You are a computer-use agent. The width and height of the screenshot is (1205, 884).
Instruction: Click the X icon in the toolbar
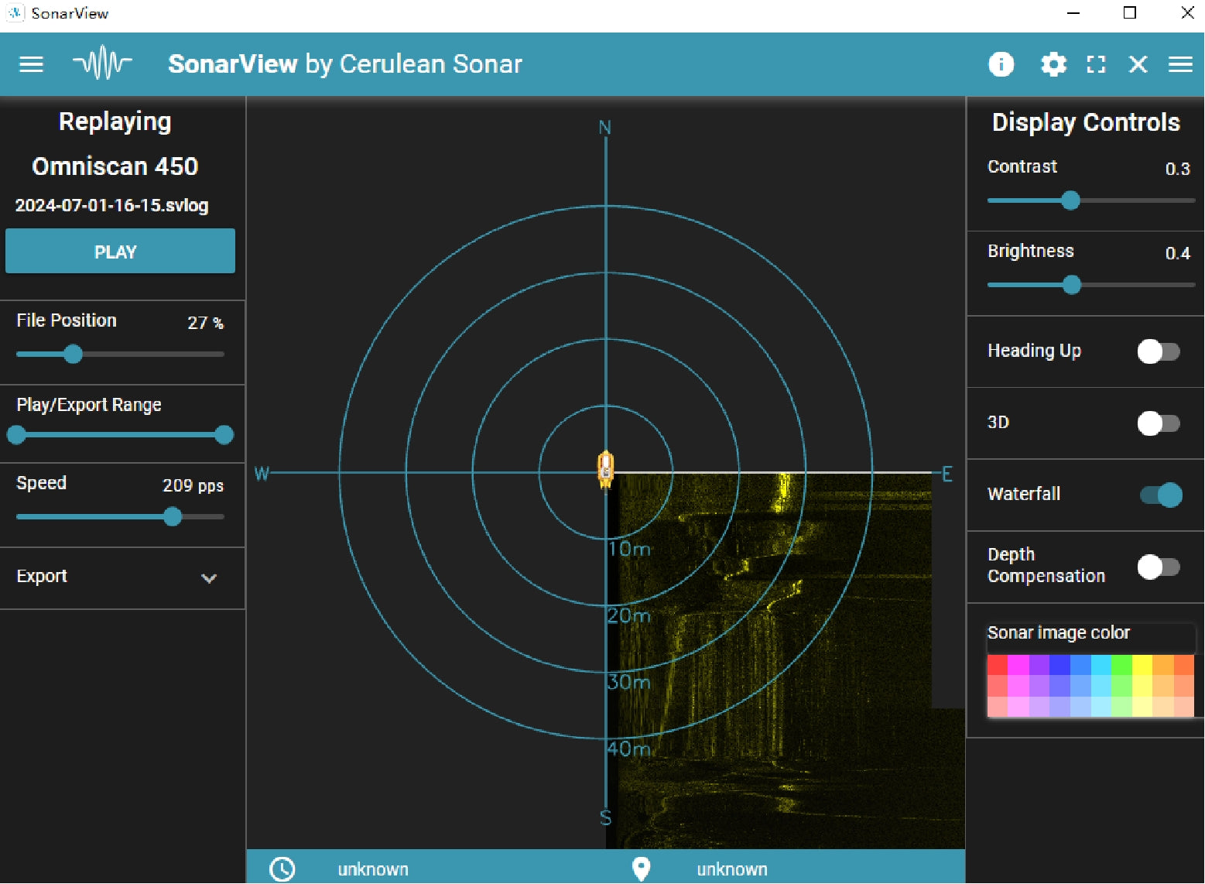[x=1137, y=64]
